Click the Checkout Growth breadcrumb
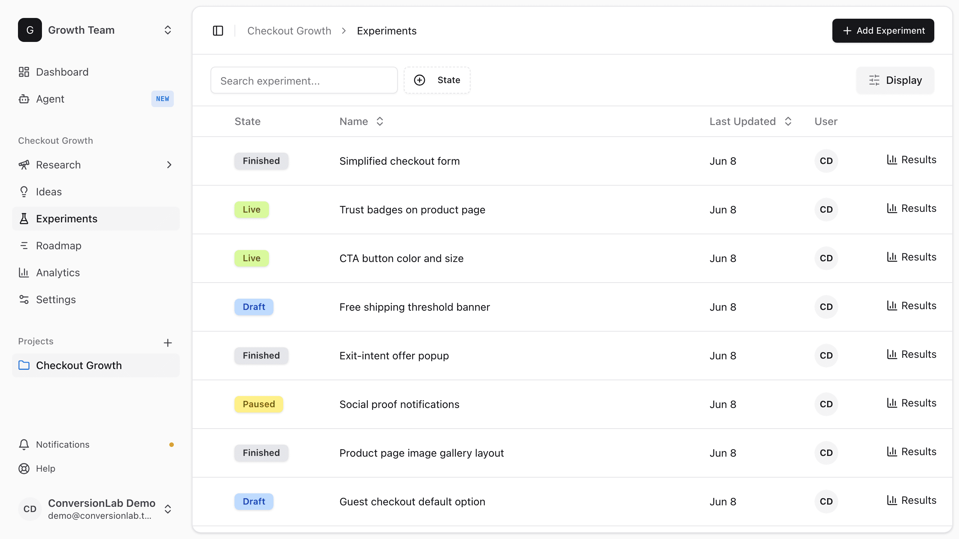The image size is (959, 539). click(x=289, y=31)
